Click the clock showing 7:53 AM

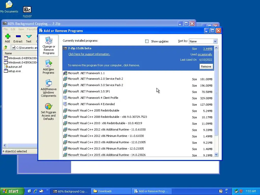251,191
